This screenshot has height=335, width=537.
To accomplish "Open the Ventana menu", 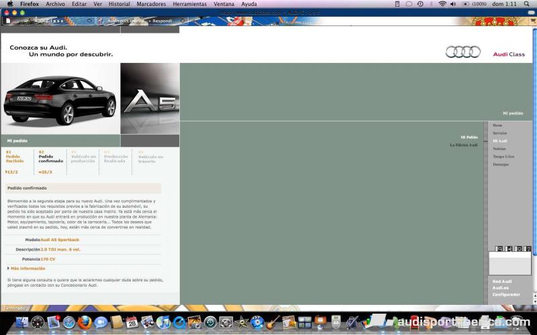I will tap(224, 4).
